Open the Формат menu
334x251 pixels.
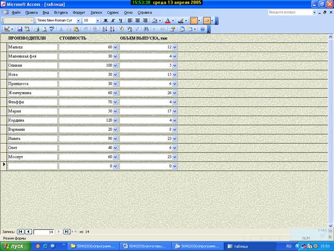point(79,12)
